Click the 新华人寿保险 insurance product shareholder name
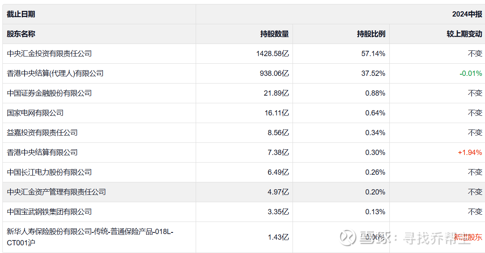 [90, 232]
